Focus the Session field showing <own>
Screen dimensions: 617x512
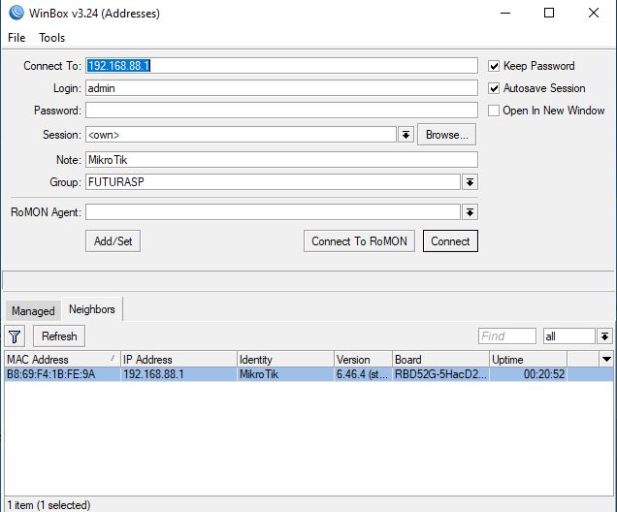(x=241, y=135)
